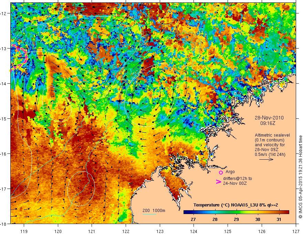Click the 122 longitude axis label
Screen dimensions: 303x234
click(x=126, y=231)
